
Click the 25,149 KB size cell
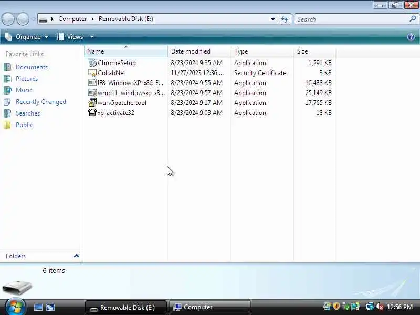(318, 93)
